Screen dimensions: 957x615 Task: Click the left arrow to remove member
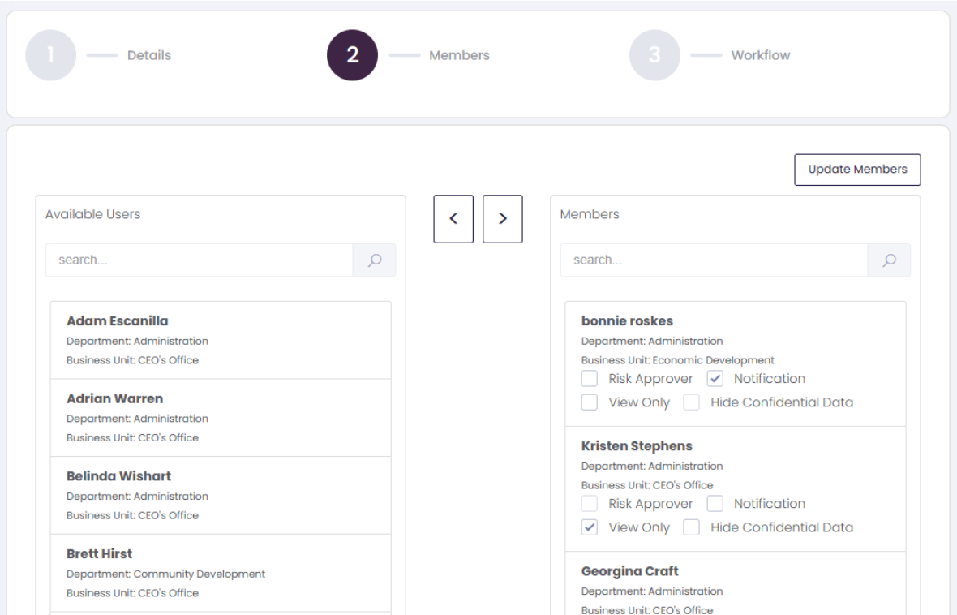[453, 218]
